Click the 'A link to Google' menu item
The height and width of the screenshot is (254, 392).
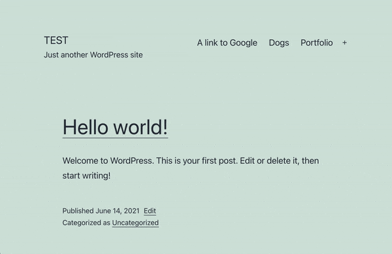[x=227, y=42]
